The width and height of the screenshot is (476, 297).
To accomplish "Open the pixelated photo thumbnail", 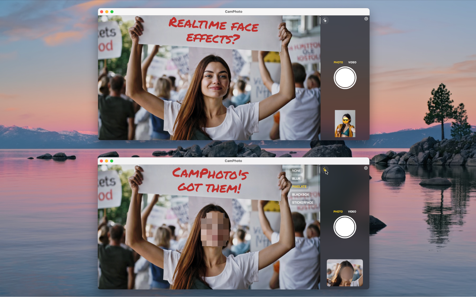I will [x=345, y=273].
